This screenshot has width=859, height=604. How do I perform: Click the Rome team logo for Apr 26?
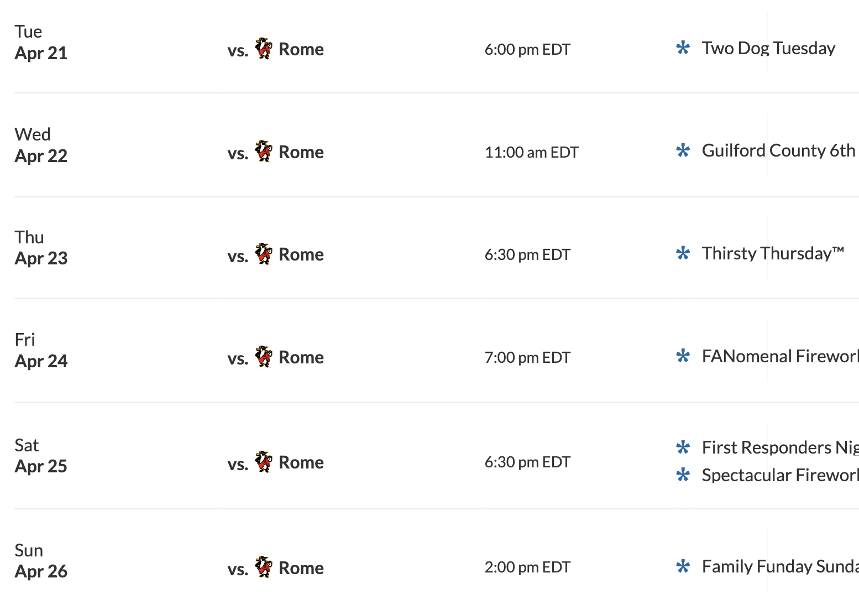264,567
